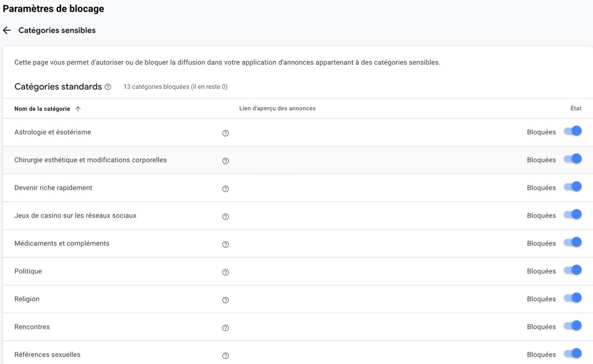
Task: Unblock the Rencontres category toggle
Action: (572, 326)
